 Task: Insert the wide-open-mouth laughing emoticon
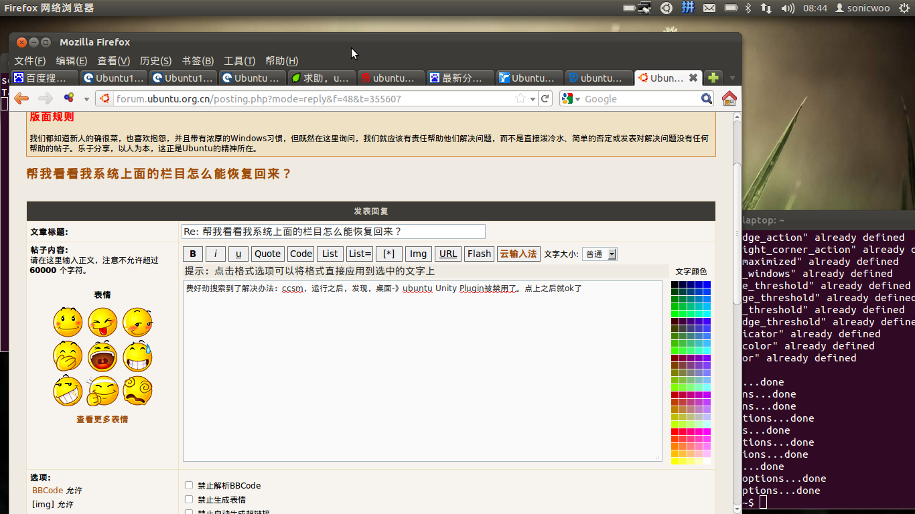[102, 357]
